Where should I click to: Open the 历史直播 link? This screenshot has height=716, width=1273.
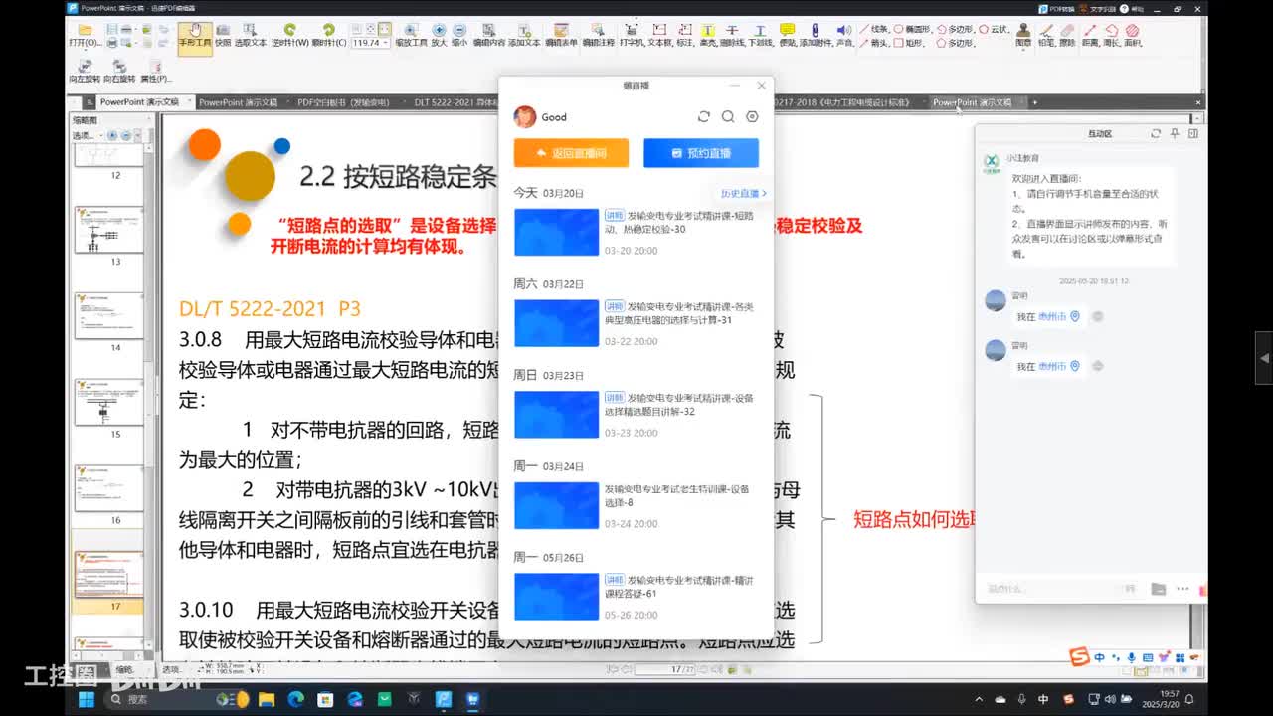coord(743,193)
